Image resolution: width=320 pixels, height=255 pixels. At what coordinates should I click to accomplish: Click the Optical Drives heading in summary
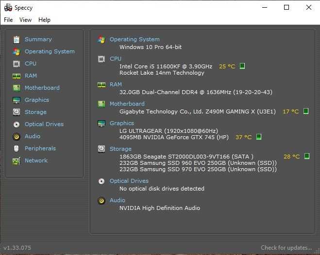pyautogui.click(x=129, y=181)
